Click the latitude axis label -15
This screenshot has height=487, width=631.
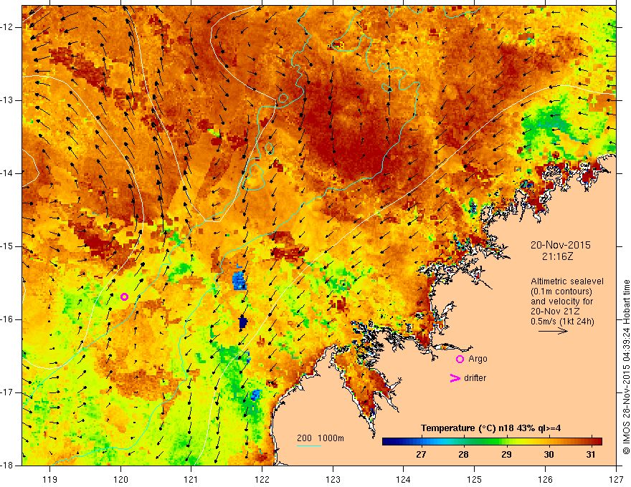7,246
